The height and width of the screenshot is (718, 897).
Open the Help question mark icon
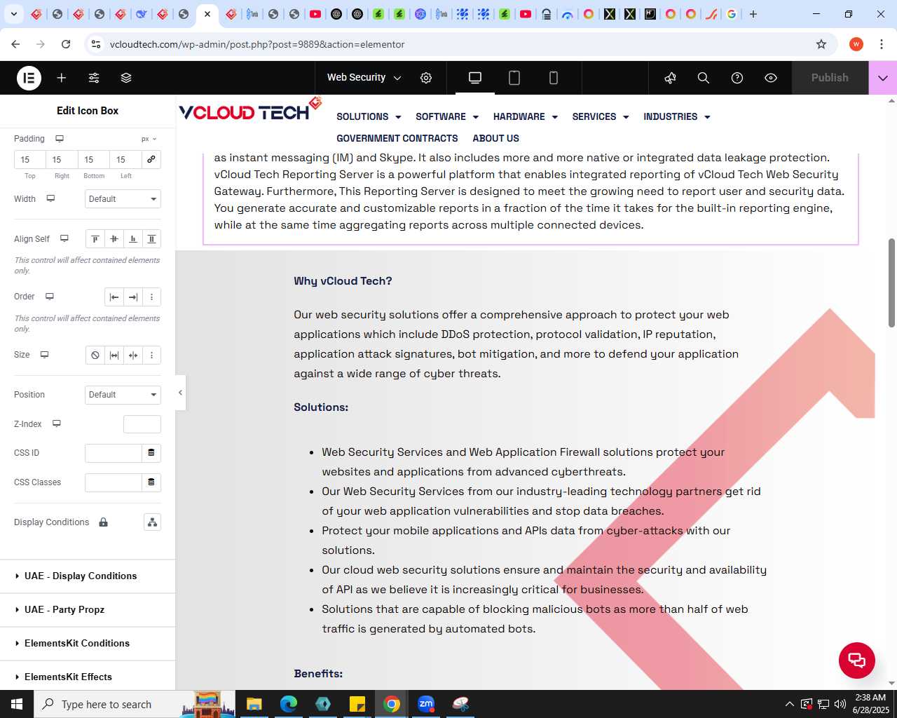click(x=737, y=78)
